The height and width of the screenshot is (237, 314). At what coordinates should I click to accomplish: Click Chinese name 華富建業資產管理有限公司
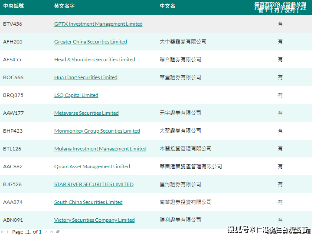[x=191, y=167]
